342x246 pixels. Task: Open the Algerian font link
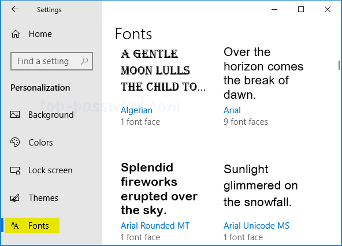tap(136, 110)
